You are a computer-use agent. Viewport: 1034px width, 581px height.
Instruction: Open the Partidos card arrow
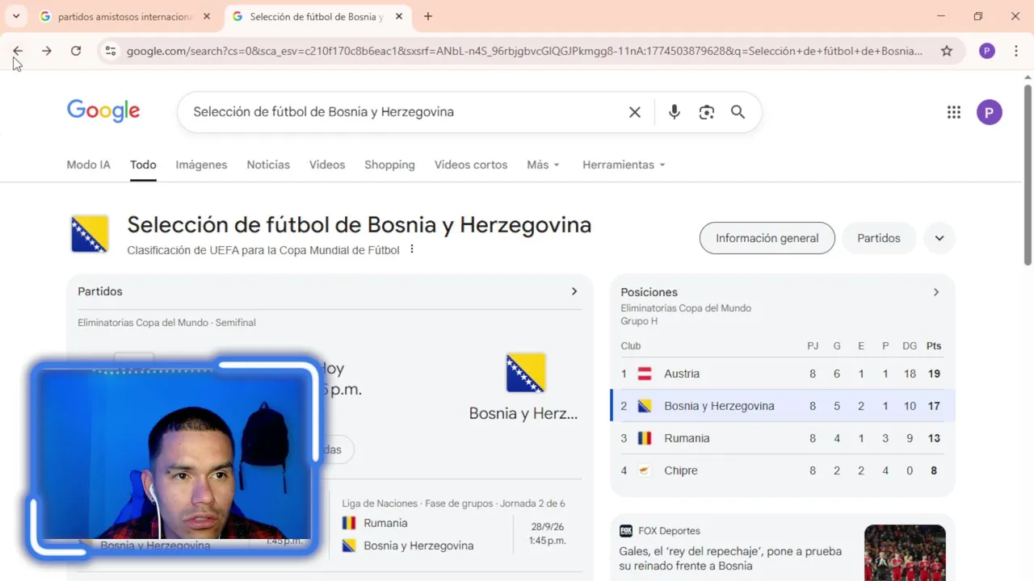click(x=574, y=291)
